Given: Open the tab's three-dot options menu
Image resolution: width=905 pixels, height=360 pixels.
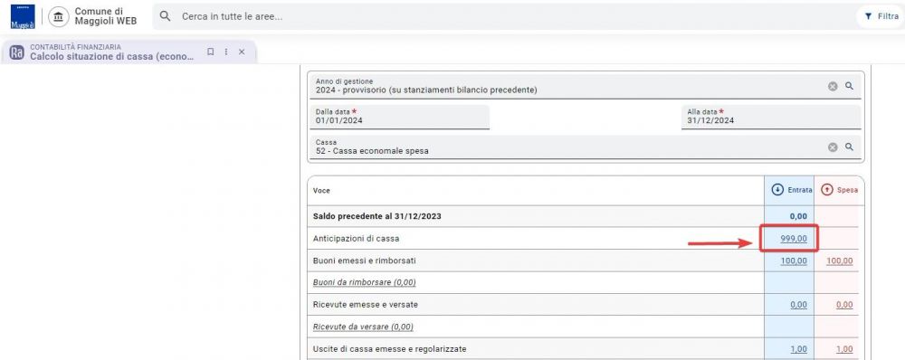Looking at the screenshot, I should point(226,52).
